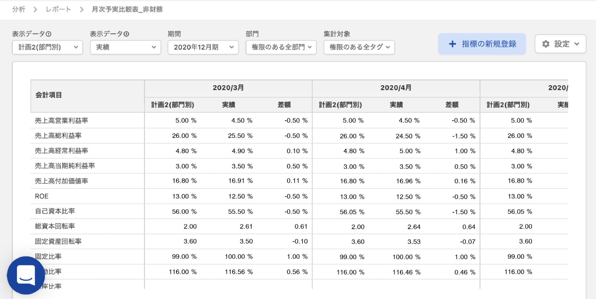This screenshot has width=596, height=299.
Task: Navigate to 分析 breadcrumb
Action: [x=19, y=10]
